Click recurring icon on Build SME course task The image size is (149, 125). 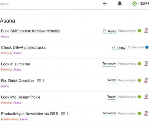click(x=104, y=31)
